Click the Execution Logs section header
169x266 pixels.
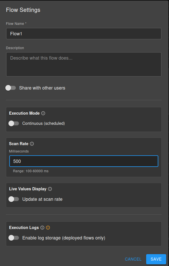(x=24, y=228)
